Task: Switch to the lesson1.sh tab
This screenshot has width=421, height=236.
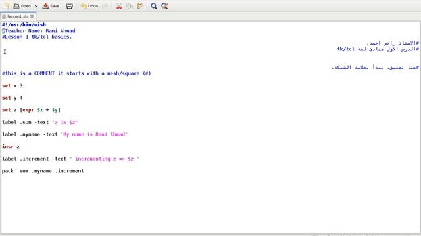Action: pyautogui.click(x=17, y=16)
